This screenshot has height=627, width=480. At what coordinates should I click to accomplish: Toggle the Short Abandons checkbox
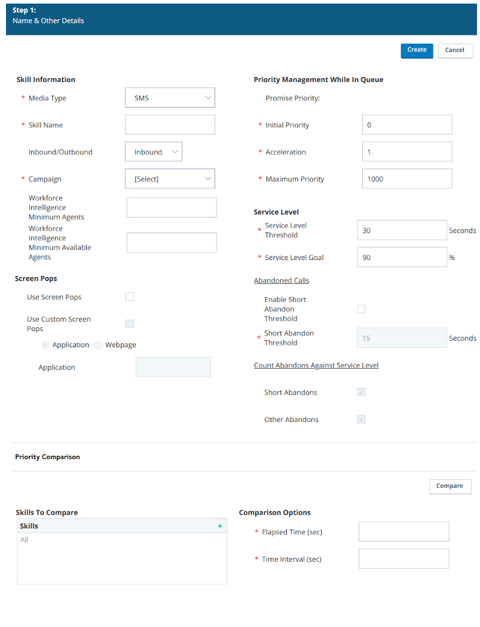pos(361,392)
